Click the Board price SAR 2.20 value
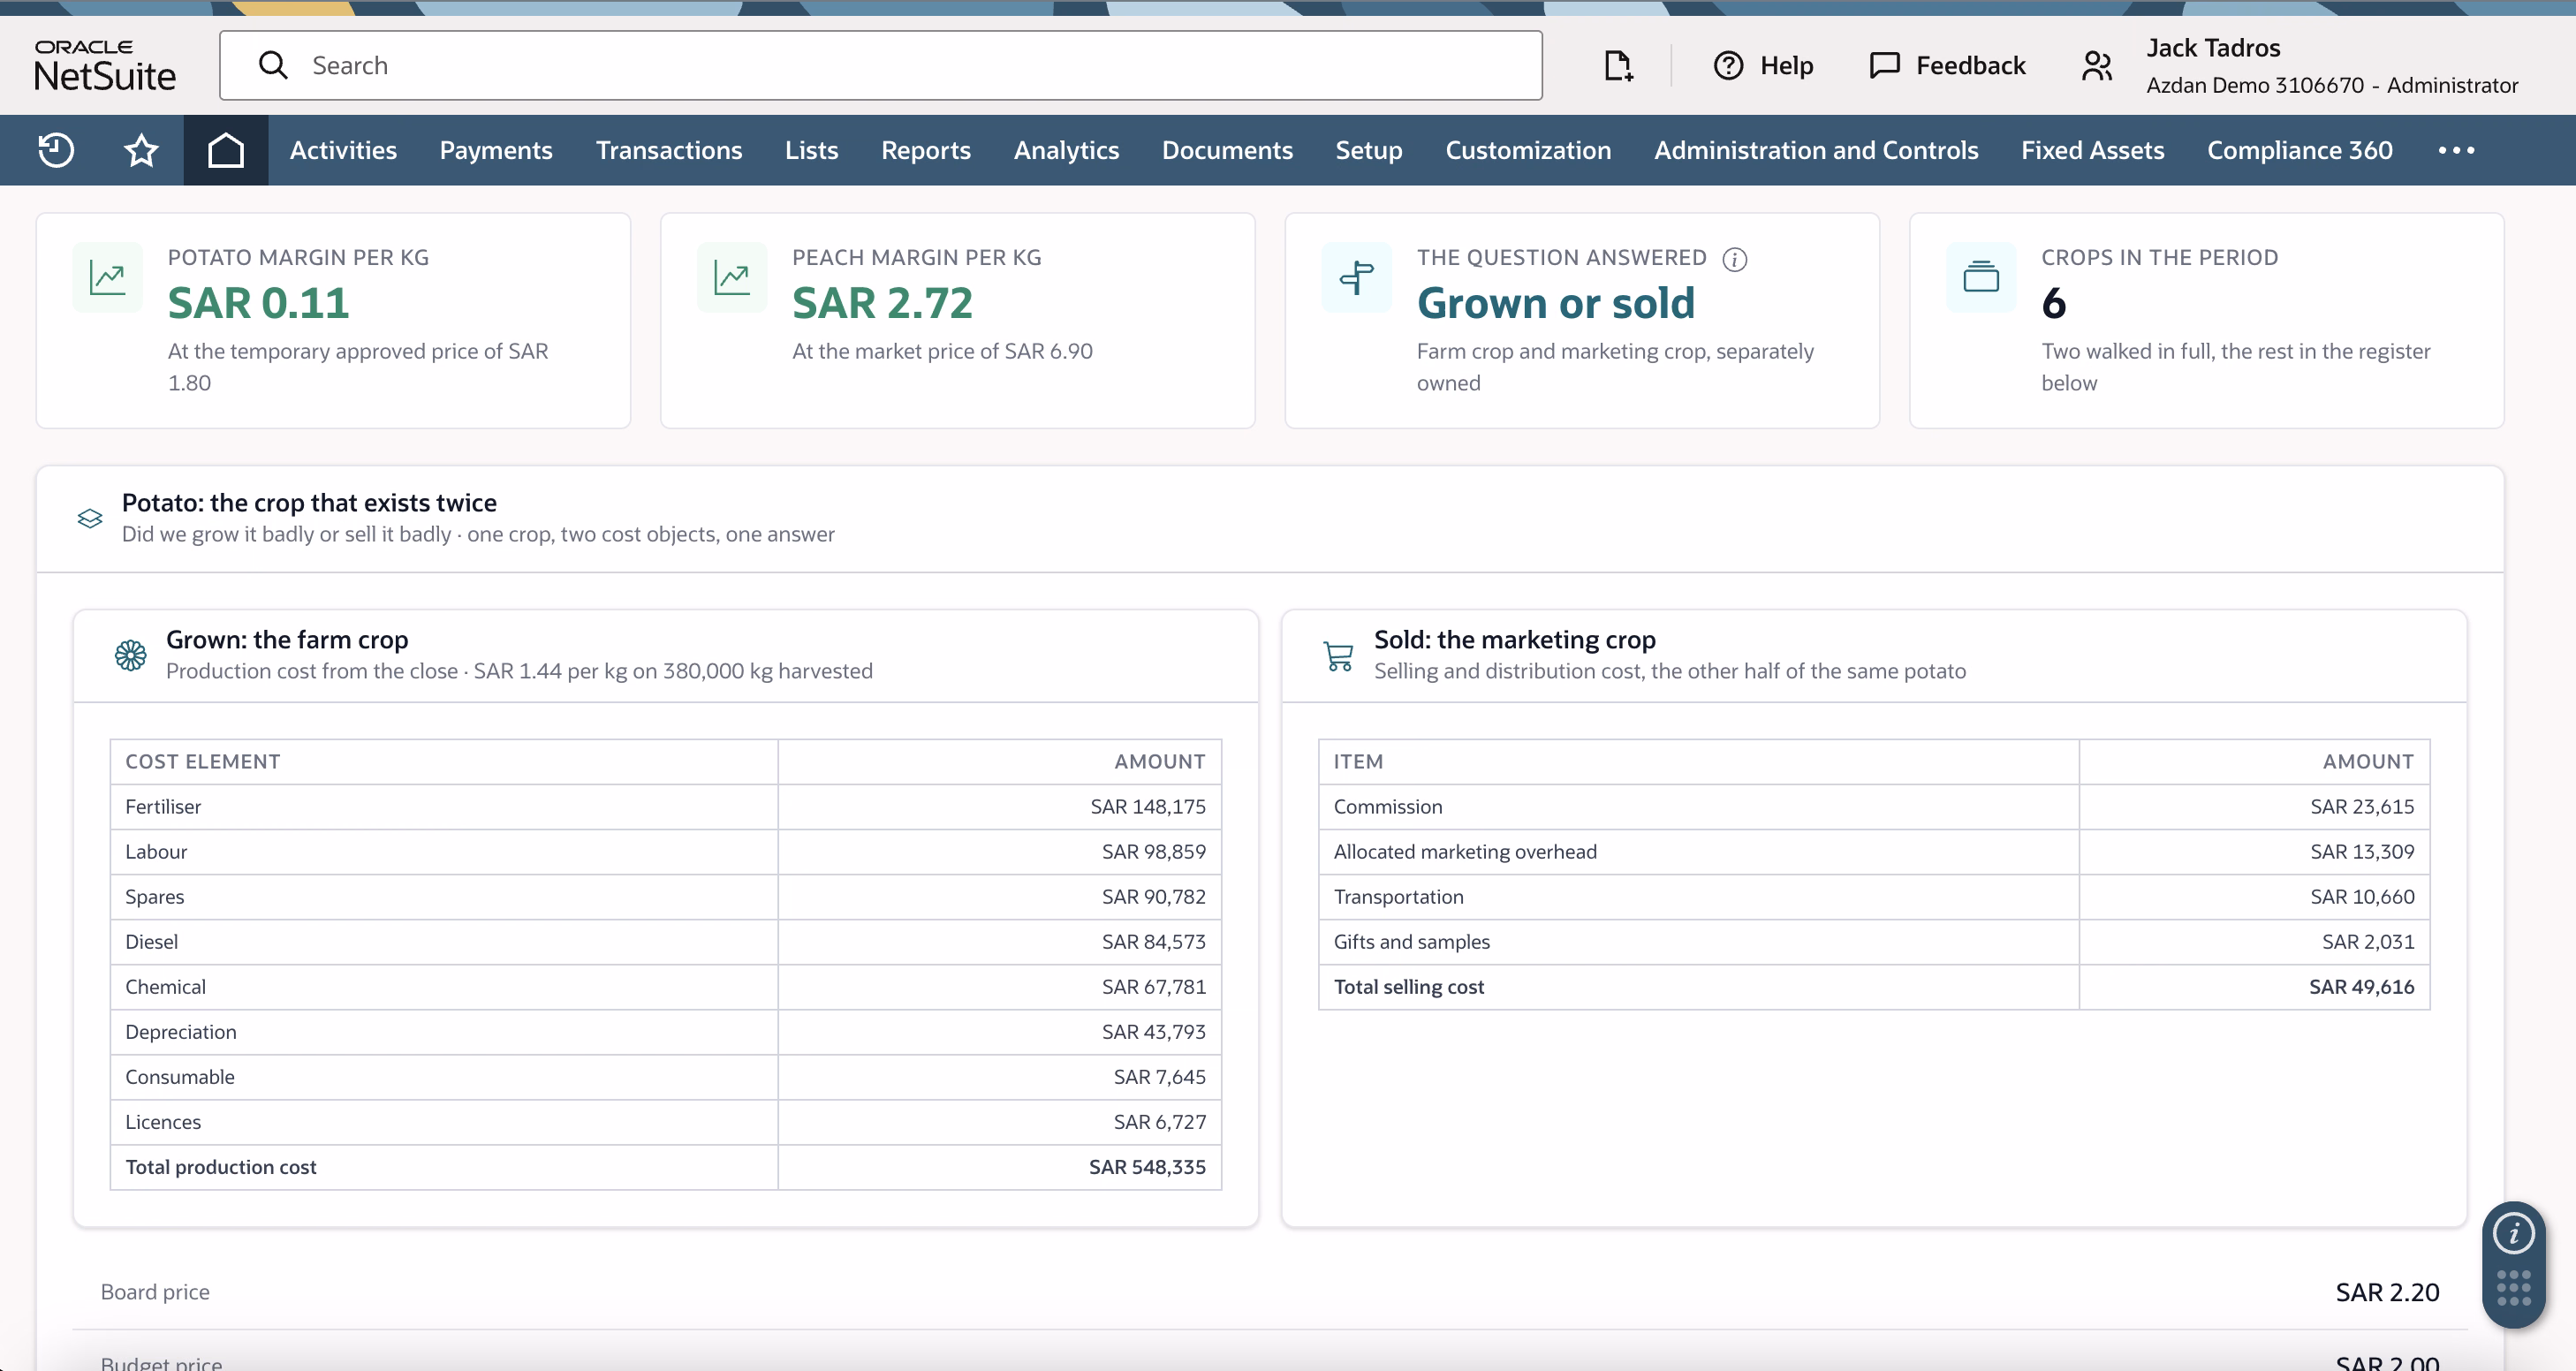 tap(2387, 1293)
